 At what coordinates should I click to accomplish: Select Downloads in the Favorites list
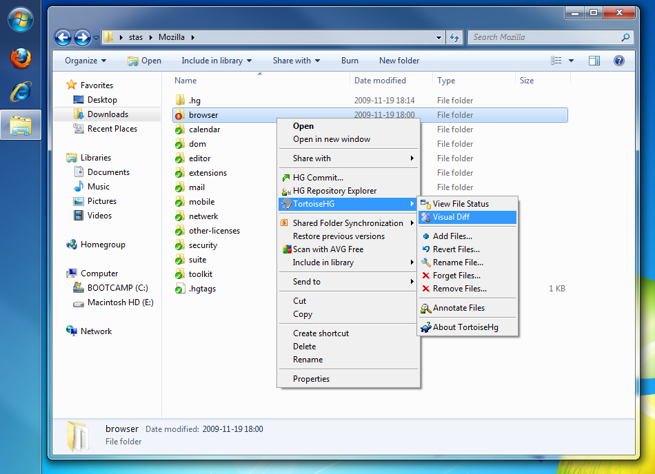(x=108, y=114)
